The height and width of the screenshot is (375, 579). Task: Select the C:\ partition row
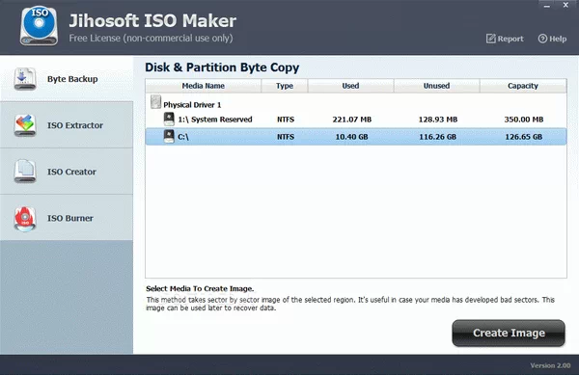356,137
